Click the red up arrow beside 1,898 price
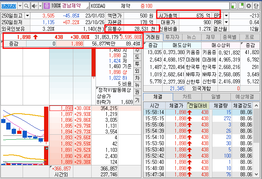262x179 pixels. [35, 37]
